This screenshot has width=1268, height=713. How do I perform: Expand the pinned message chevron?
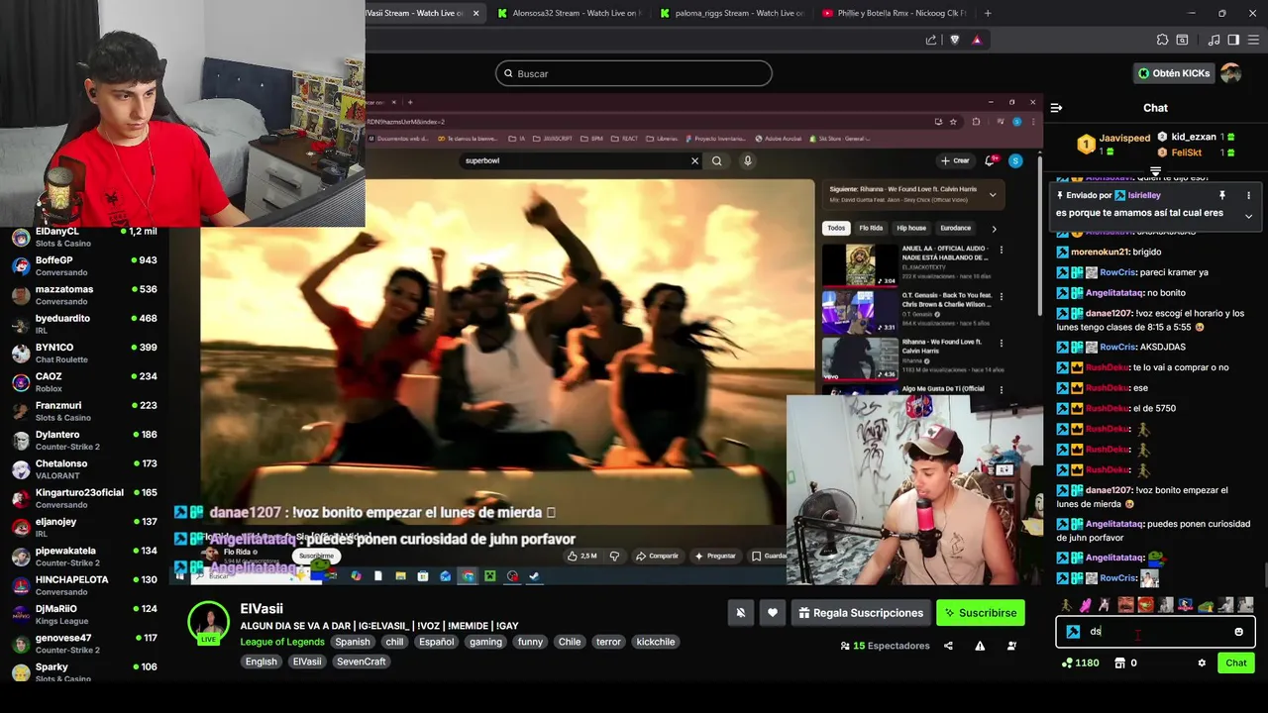click(1248, 215)
